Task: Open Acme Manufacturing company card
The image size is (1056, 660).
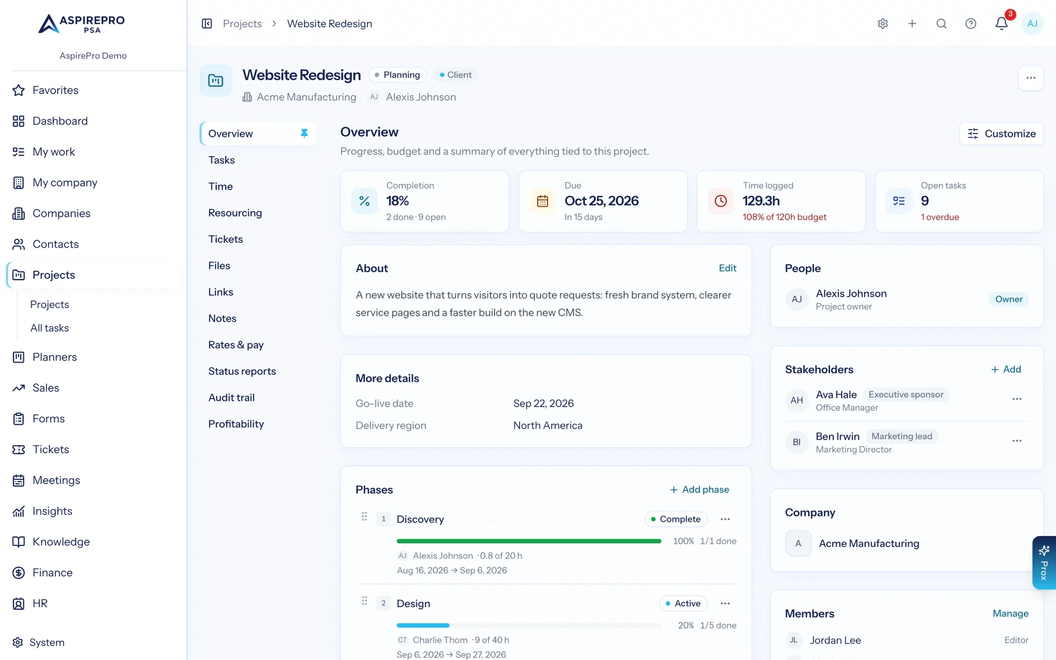Action: [x=907, y=543]
